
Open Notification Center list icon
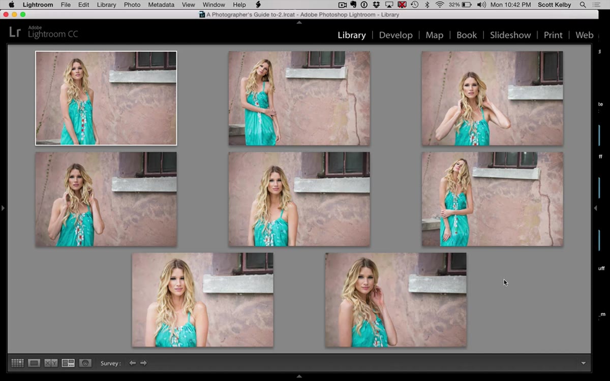[597, 5]
